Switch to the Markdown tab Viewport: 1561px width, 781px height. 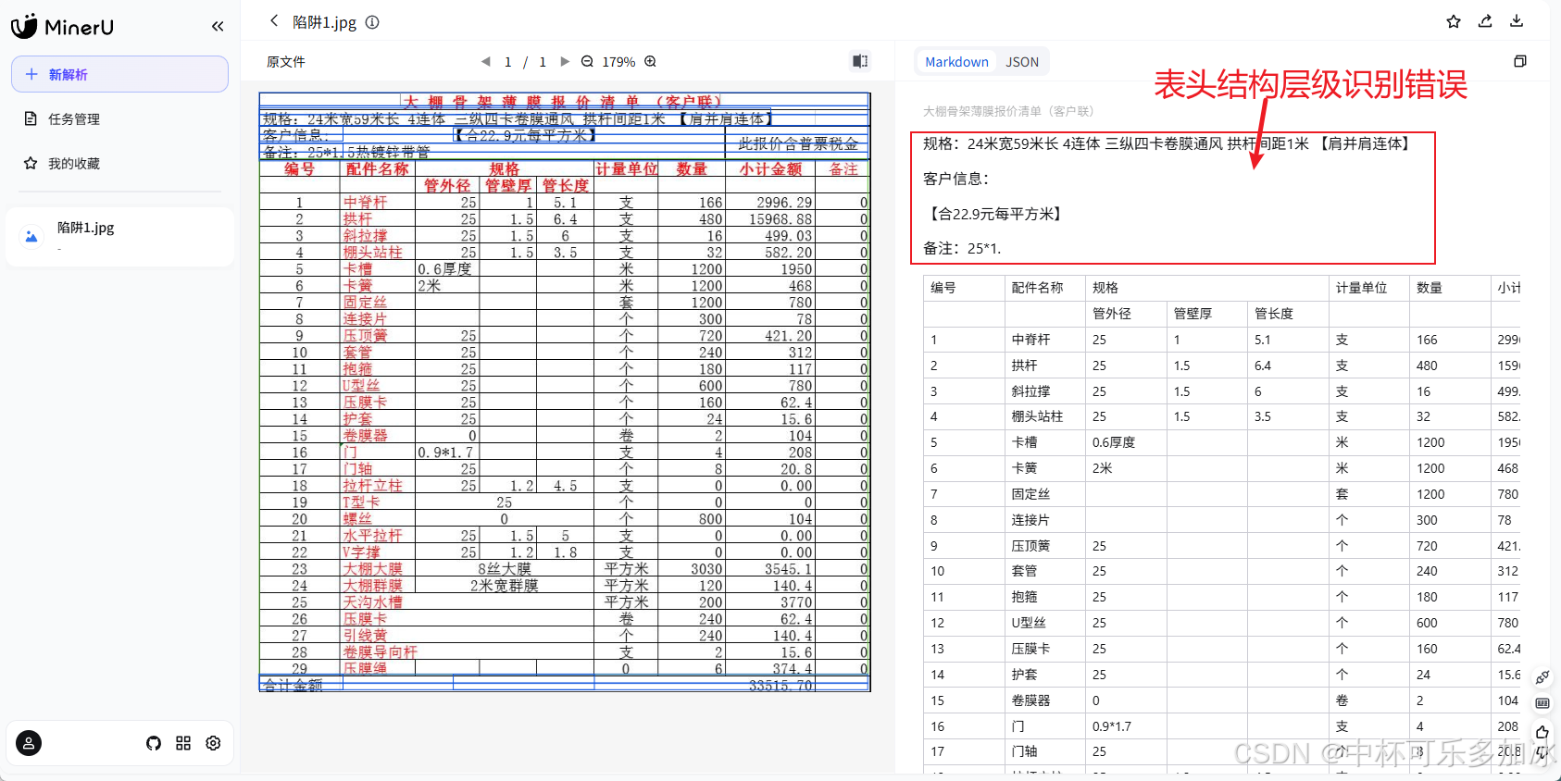tap(956, 62)
